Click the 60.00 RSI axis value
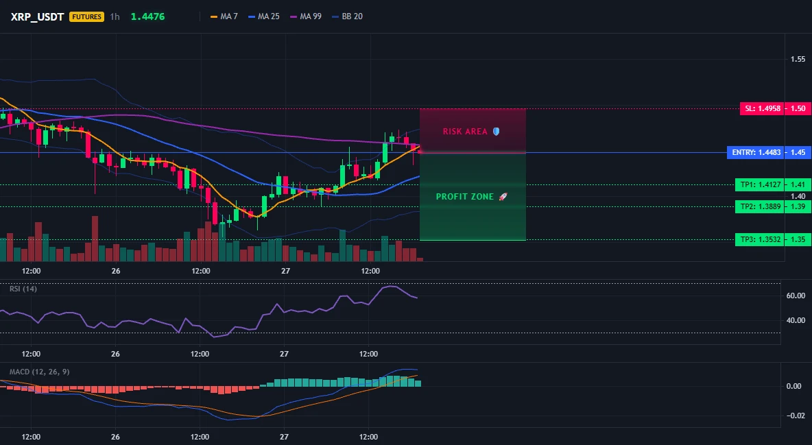Screen dimensions: 812x445 796,296
